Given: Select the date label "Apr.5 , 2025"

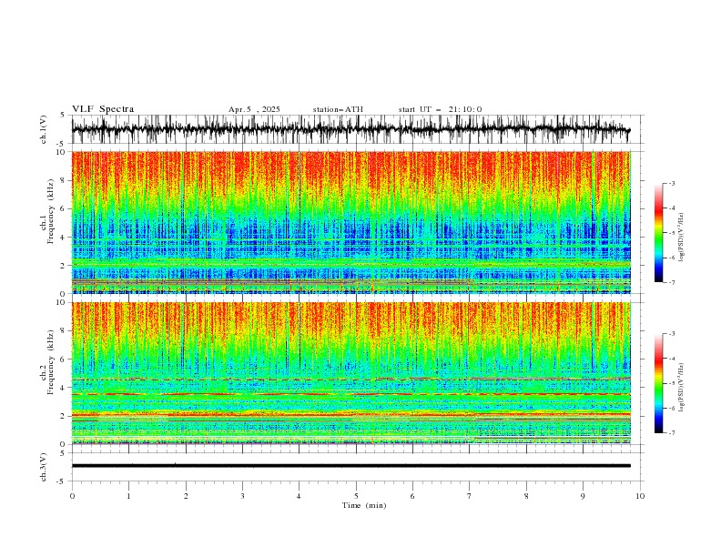Looking at the screenshot, I should pyautogui.click(x=254, y=109).
